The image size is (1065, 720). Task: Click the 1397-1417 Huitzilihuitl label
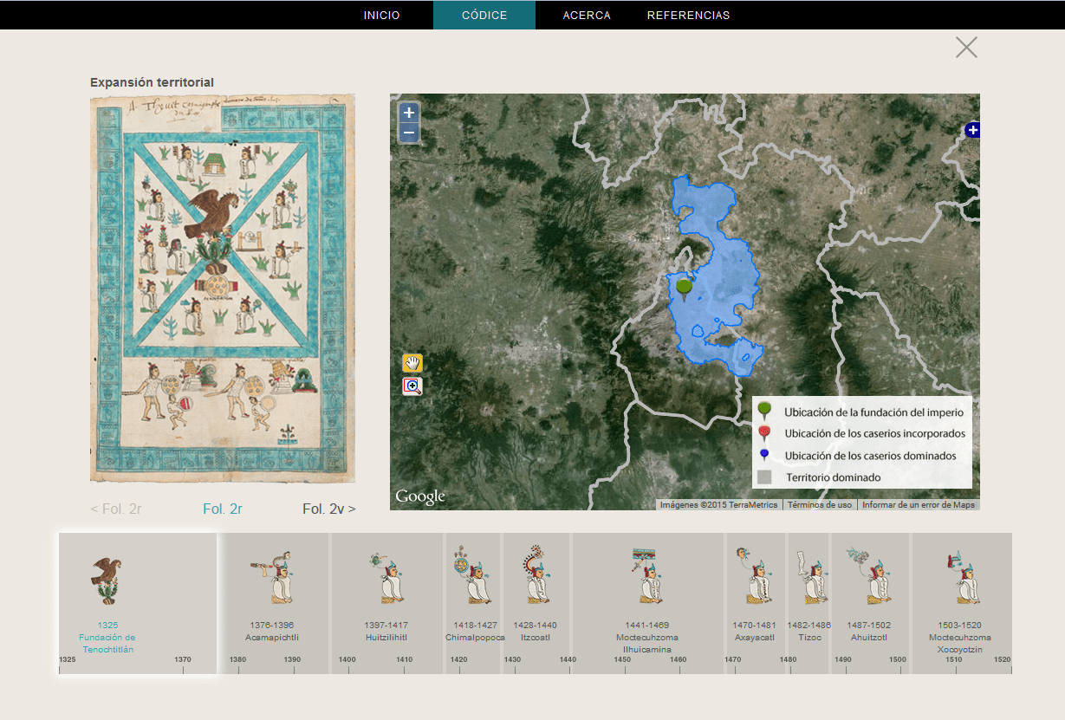pyautogui.click(x=386, y=631)
